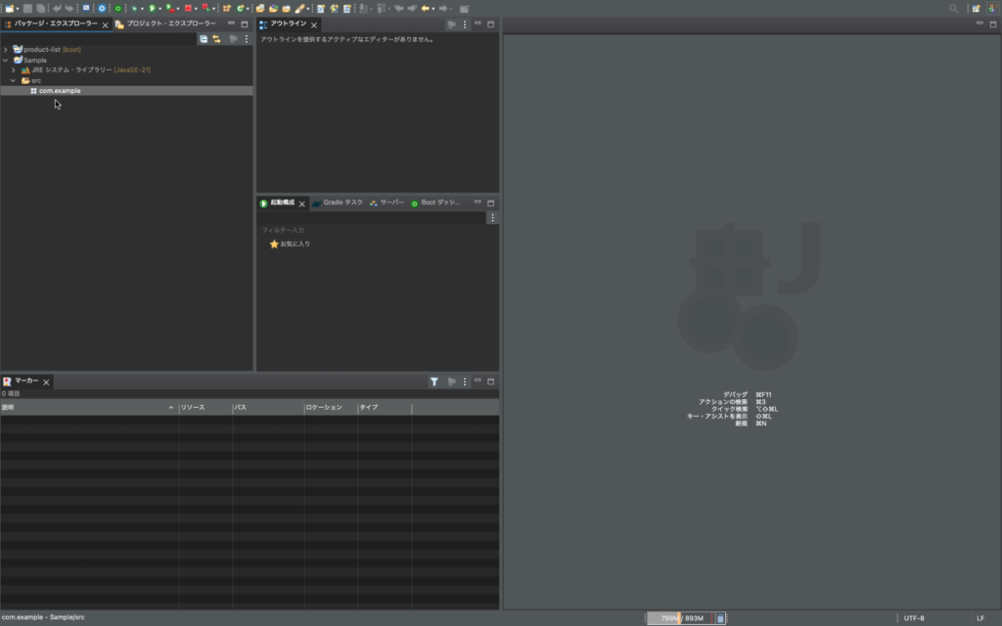This screenshot has width=1002, height=626.
Task: Click the heap memory usage bar
Action: click(x=680, y=618)
